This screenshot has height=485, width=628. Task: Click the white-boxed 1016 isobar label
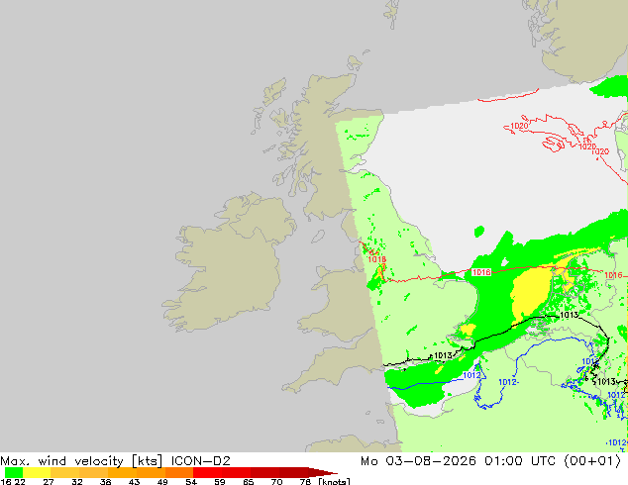click(x=481, y=272)
